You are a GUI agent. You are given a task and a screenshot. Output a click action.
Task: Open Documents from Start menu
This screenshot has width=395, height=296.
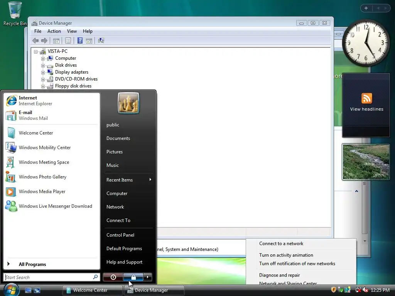128,138
